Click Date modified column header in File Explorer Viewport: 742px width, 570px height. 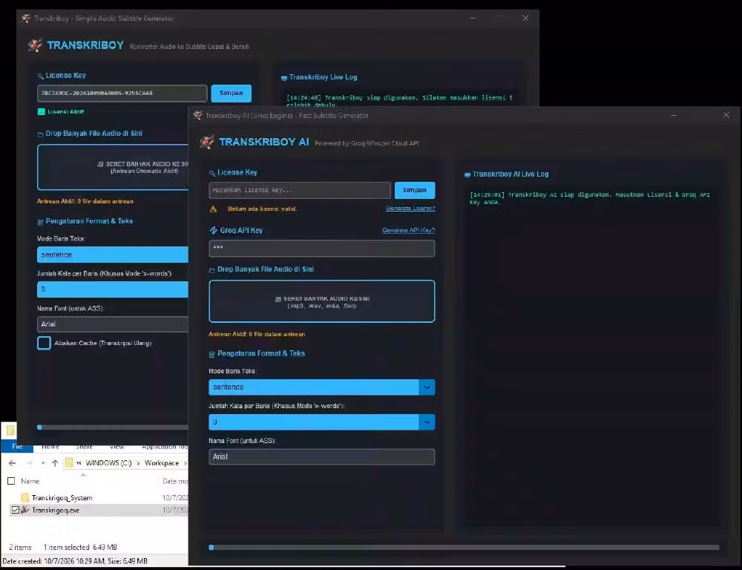coord(175,482)
